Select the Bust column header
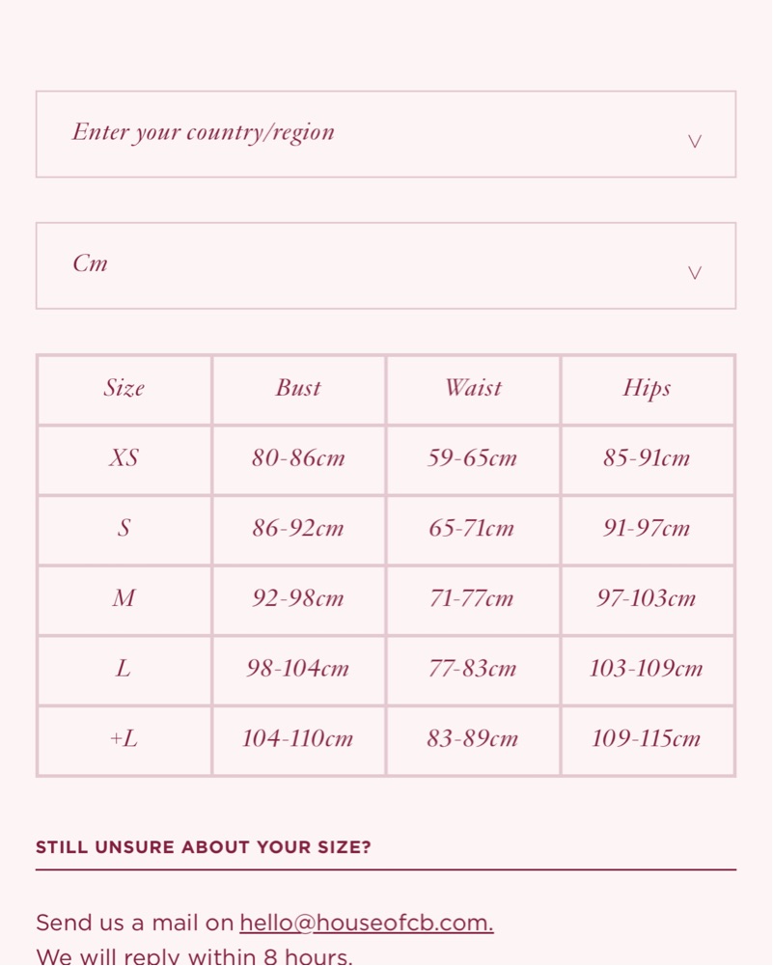 point(299,389)
